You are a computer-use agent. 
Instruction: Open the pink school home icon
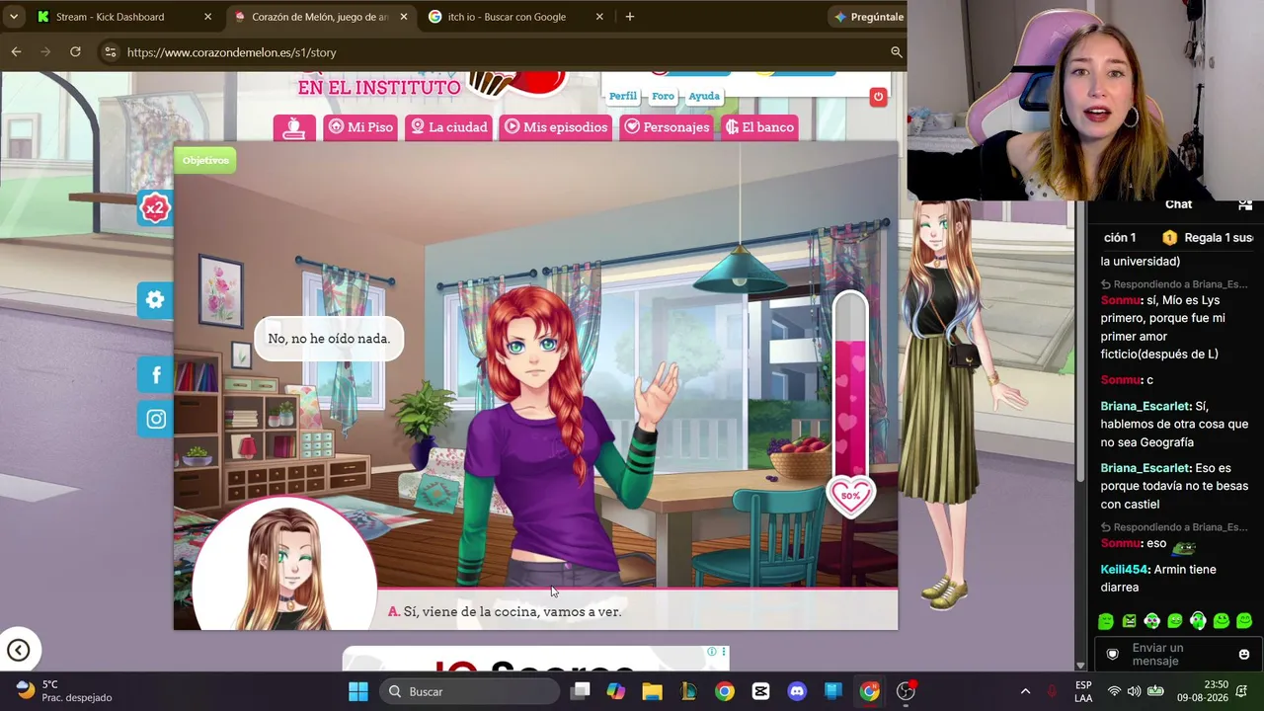[294, 127]
